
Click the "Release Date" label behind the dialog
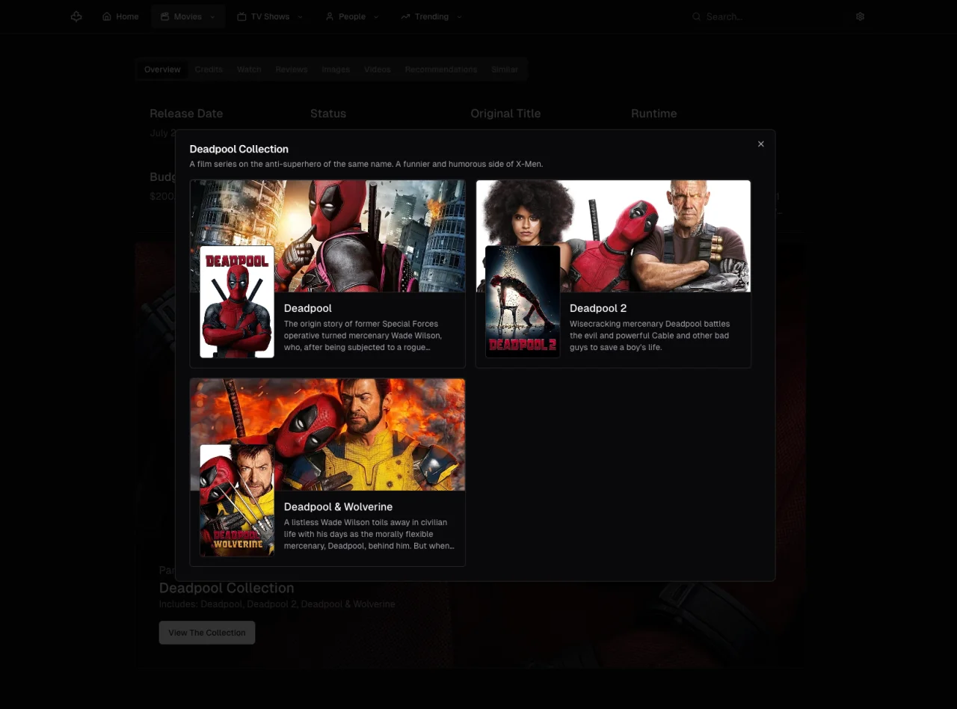186,114
